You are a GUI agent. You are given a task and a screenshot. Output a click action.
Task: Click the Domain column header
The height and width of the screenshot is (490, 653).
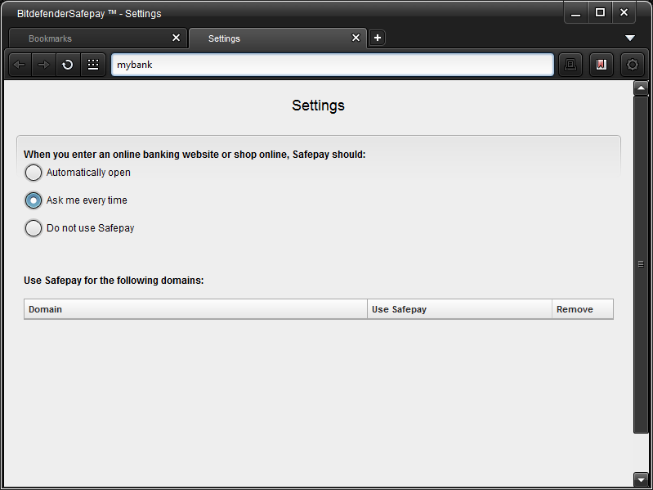coord(195,309)
